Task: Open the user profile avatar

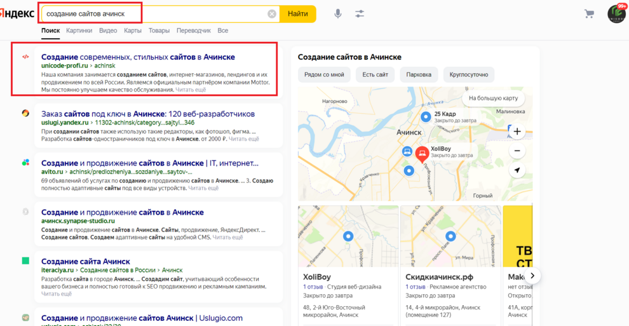Action: pos(616,13)
